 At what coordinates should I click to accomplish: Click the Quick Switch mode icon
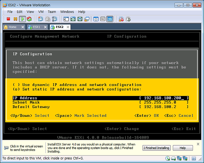(73, 19)
